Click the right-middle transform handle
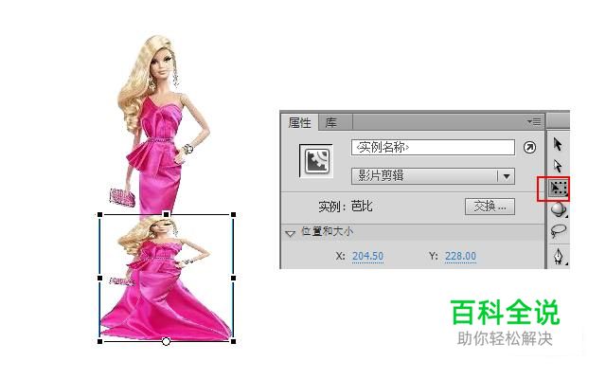The height and width of the screenshot is (379, 606). coord(234,278)
